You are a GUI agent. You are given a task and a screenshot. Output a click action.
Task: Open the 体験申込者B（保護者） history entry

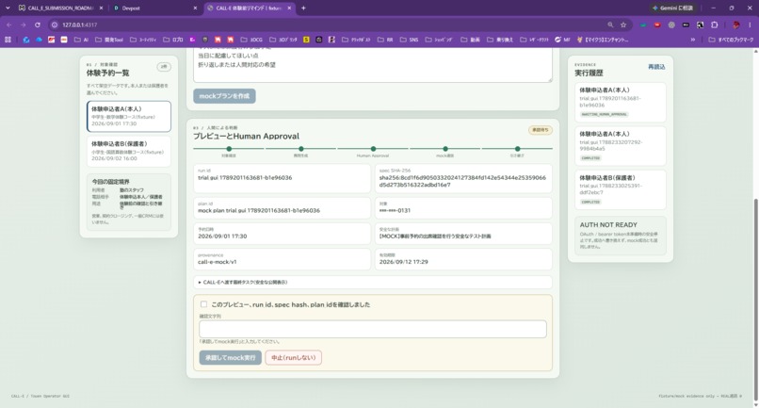tap(620, 189)
